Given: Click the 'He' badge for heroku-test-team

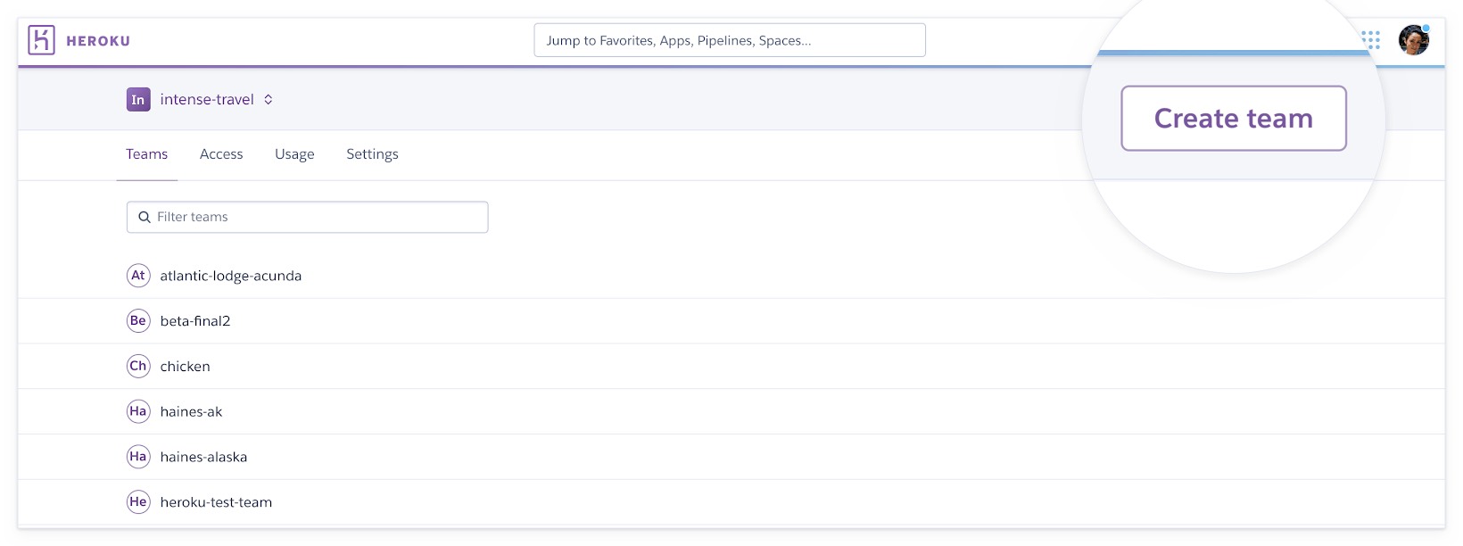Looking at the screenshot, I should [138, 502].
